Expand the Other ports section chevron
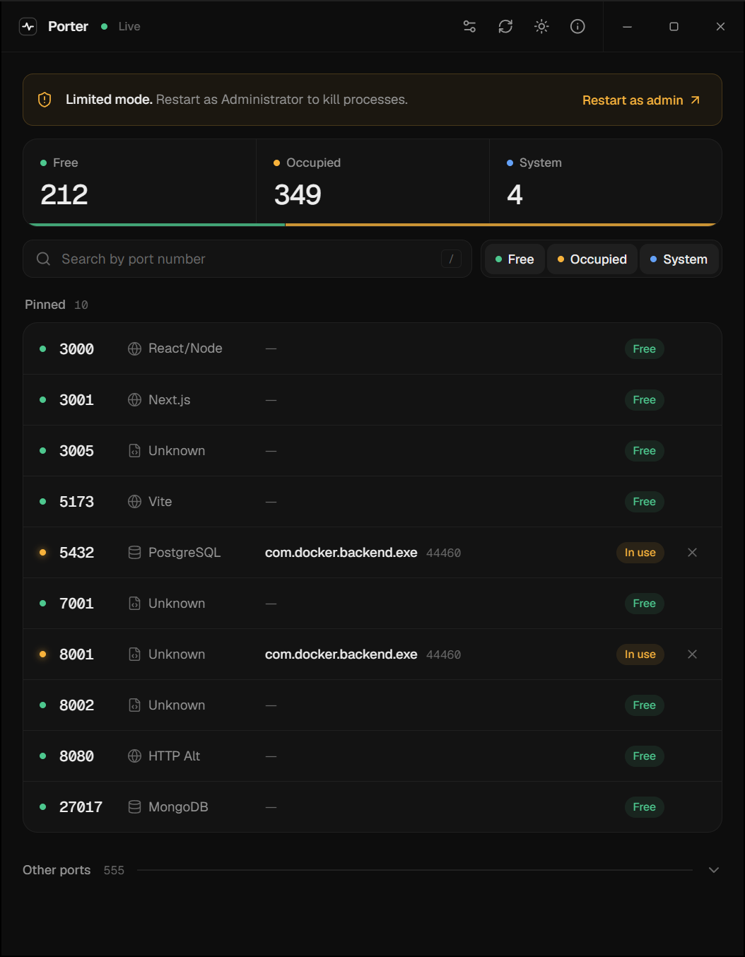Viewport: 745px width, 957px height. (714, 870)
